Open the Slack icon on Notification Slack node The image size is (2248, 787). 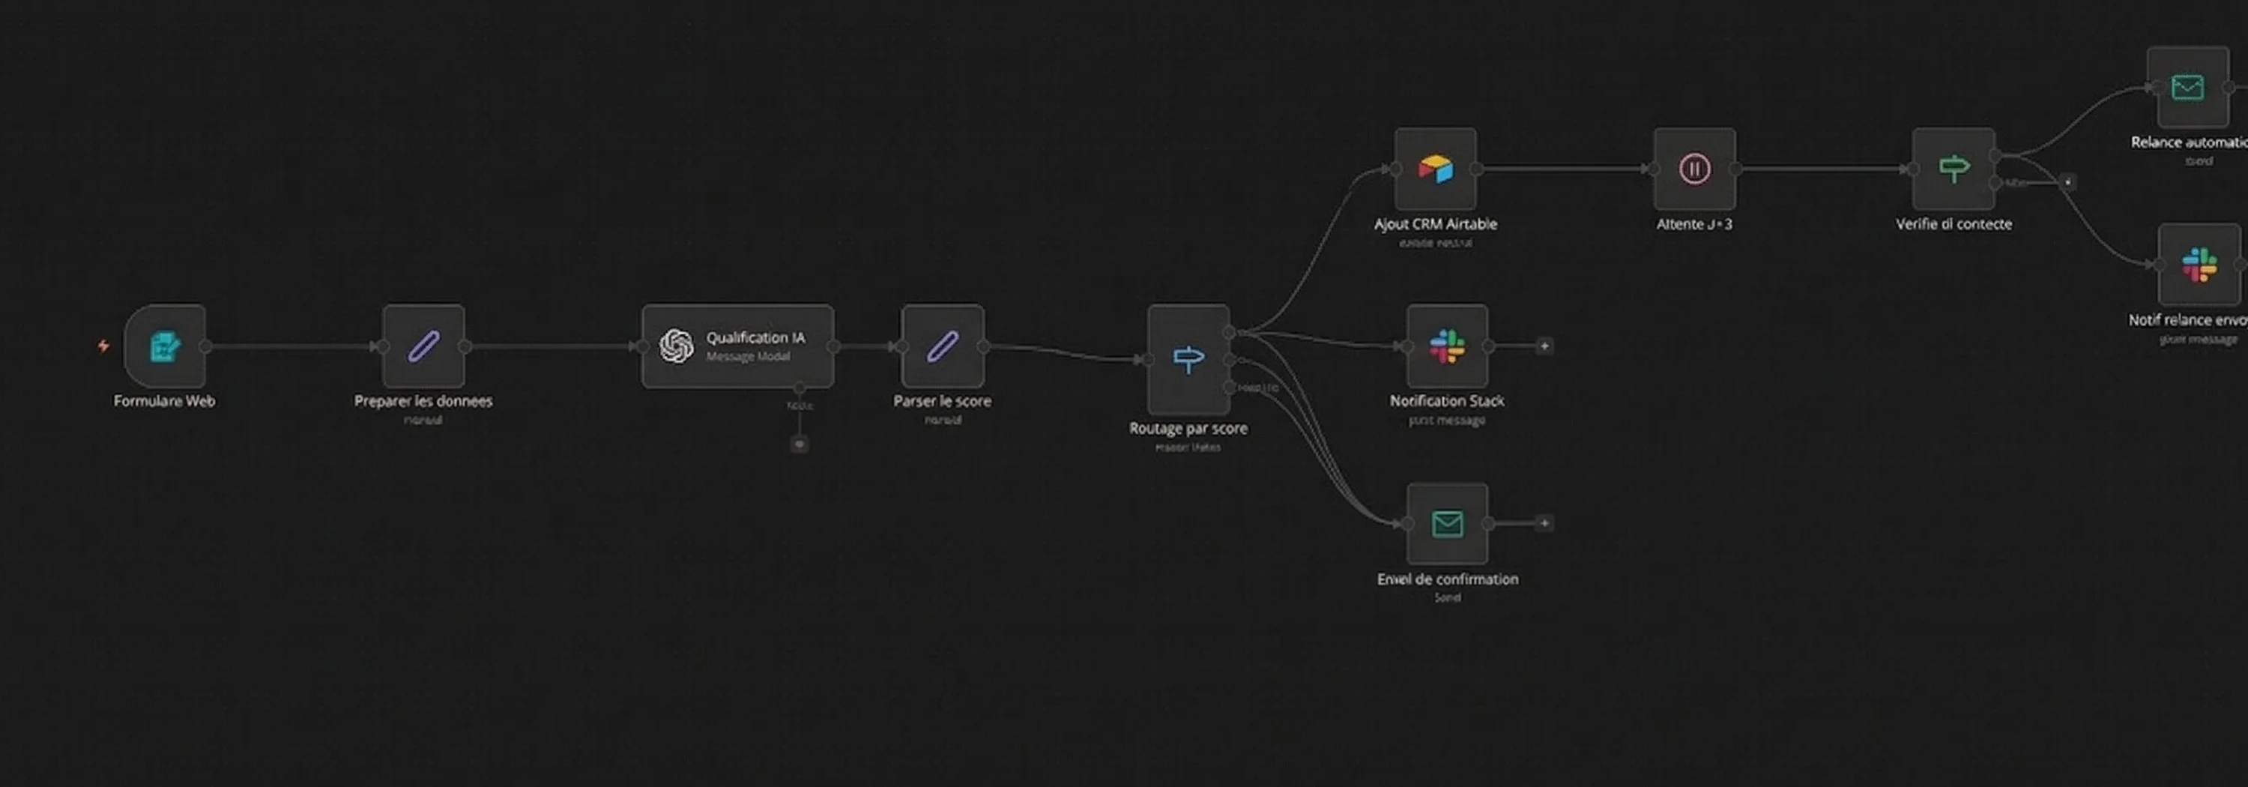point(1447,346)
